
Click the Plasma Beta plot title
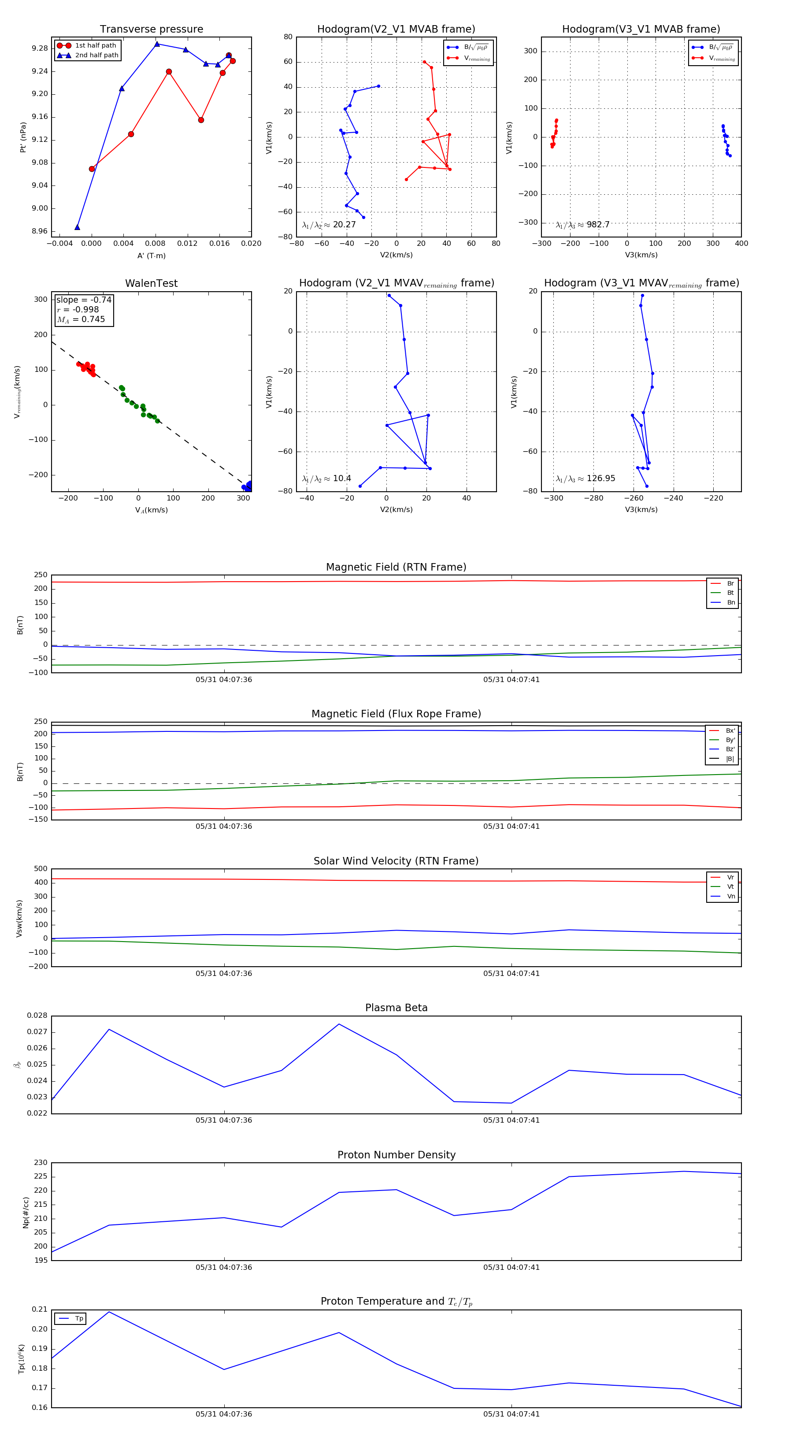396,1008
